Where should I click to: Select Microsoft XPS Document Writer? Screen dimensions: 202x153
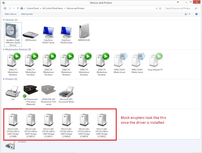click(66, 94)
